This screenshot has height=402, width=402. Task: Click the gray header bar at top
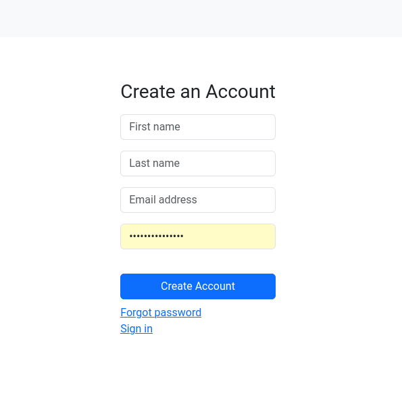click(201, 18)
